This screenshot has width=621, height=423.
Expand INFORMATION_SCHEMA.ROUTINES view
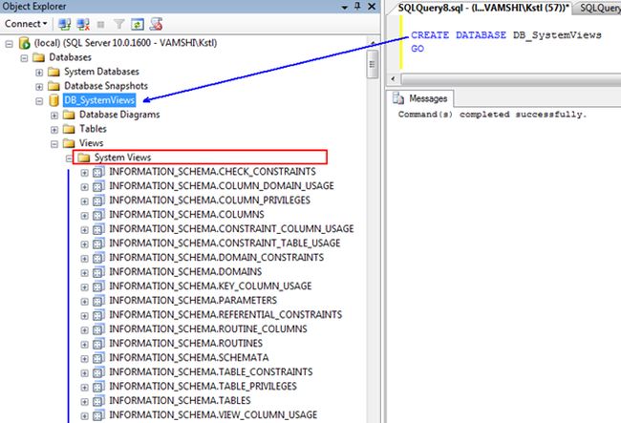point(84,345)
